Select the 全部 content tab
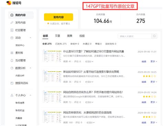Image resolution: width=163 pixels, height=126 pixels. tap(45, 36)
